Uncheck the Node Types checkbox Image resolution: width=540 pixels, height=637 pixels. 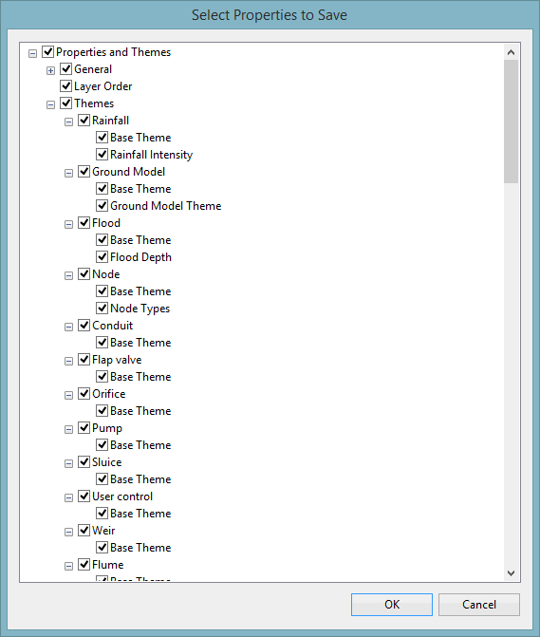tap(102, 308)
